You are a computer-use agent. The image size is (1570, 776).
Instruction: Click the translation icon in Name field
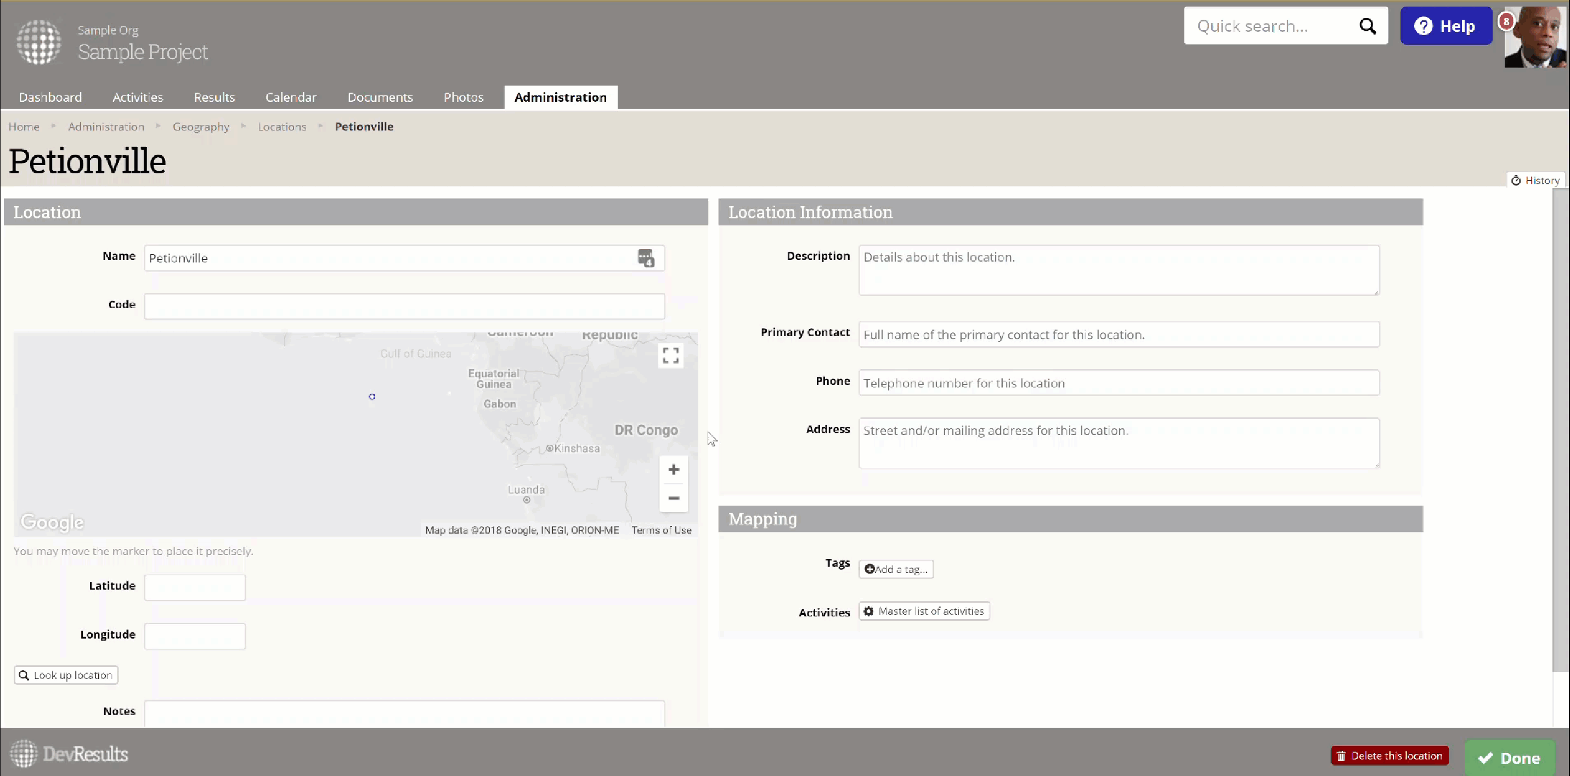[x=646, y=258]
